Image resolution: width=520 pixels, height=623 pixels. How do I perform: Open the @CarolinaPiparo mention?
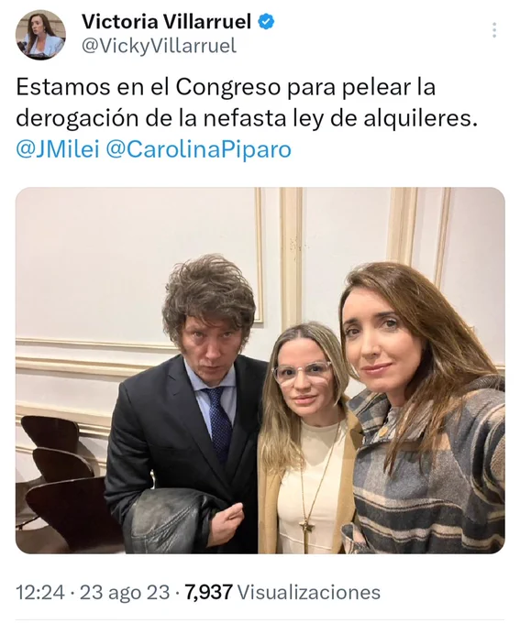(x=198, y=149)
